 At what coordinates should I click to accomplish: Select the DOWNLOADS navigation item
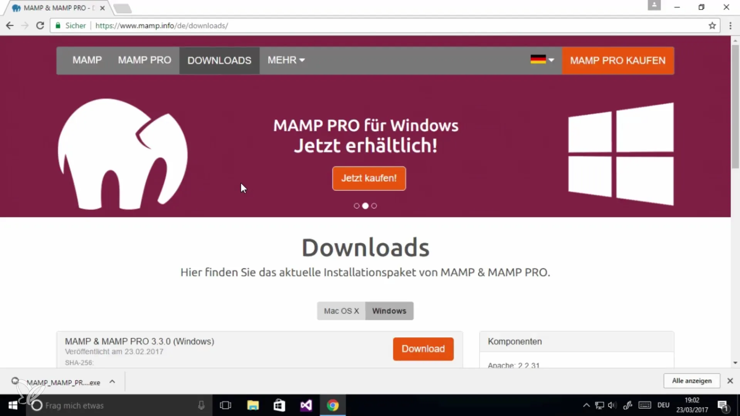click(219, 60)
